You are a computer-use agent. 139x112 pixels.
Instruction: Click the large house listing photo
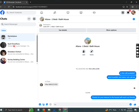point(88,41)
